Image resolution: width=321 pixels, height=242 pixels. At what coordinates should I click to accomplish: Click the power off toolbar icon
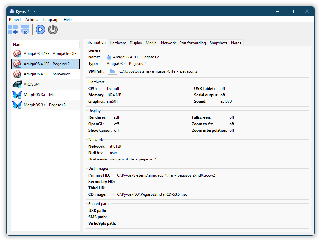[53, 30]
